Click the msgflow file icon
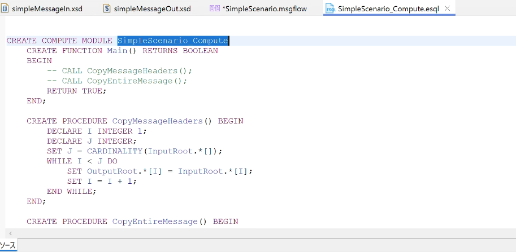This screenshot has height=252, width=516. click(x=215, y=8)
